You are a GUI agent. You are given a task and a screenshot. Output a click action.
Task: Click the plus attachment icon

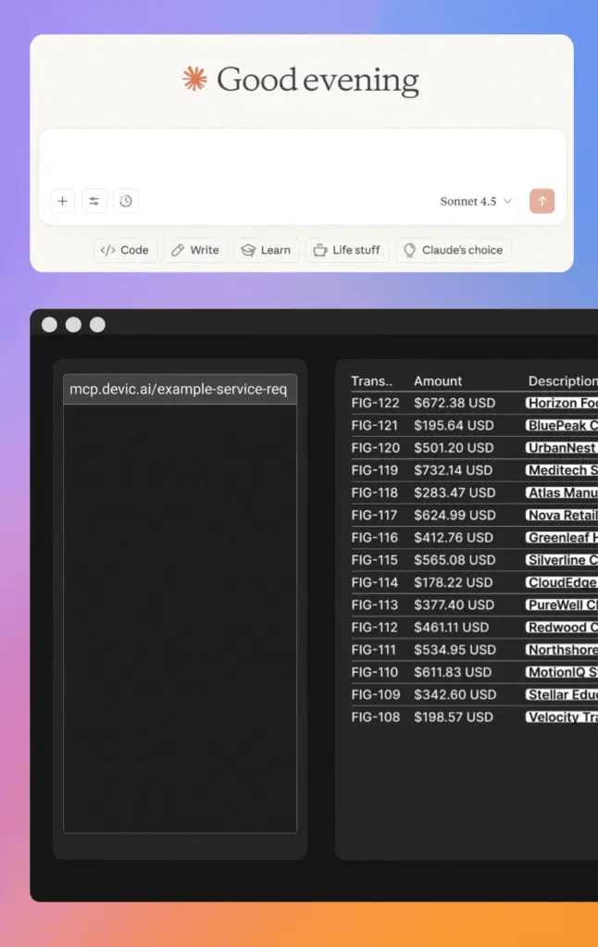point(62,201)
